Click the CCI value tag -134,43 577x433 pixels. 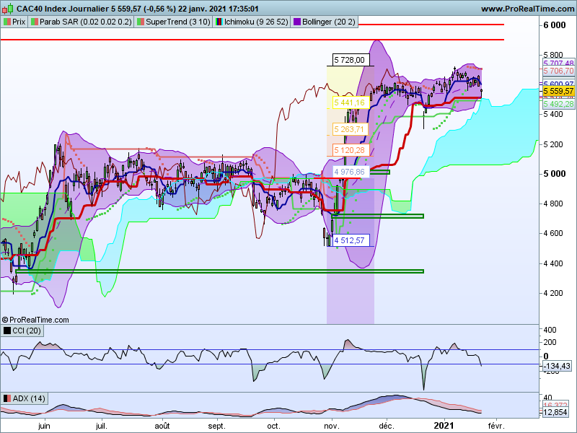coord(557,366)
